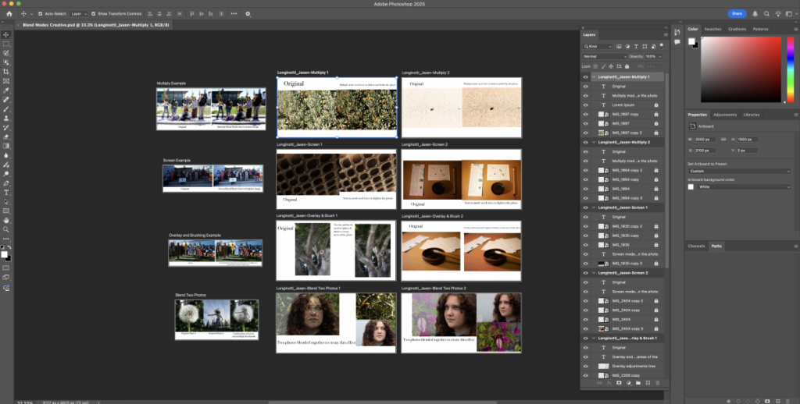Select the Eyedropper tool

(x=6, y=90)
